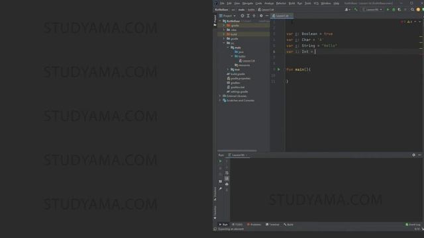Toggle soft-wrap icon in Run panel
424x238 pixels.
pos(227,173)
